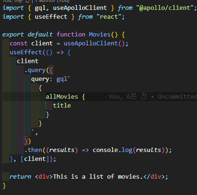
Task: Click the gql template tag after query:
Action: 62,79
